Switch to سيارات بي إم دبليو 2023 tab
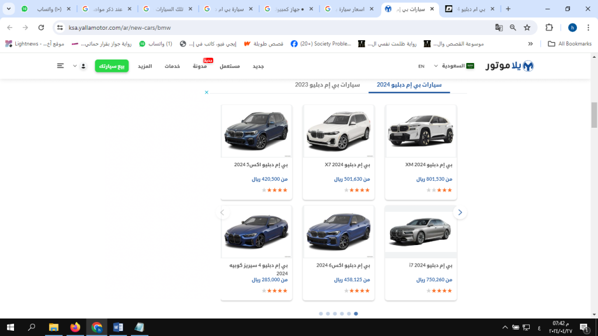 327,85
